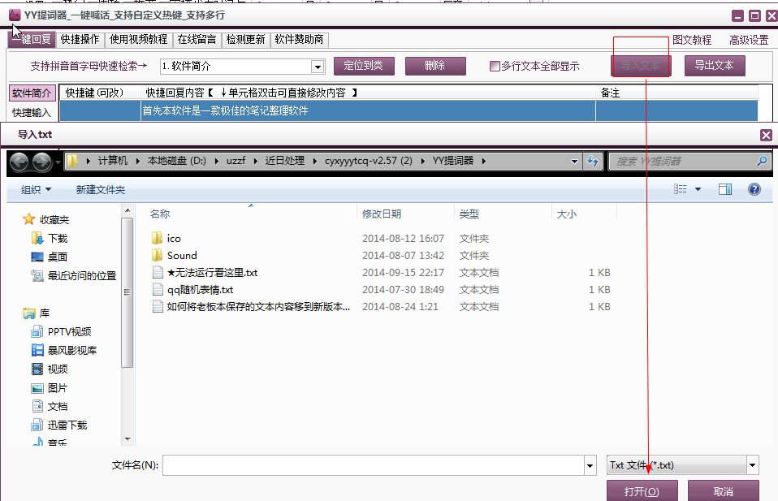Click 本地磁盘 (D:) in breadcrumb path

[177, 161]
